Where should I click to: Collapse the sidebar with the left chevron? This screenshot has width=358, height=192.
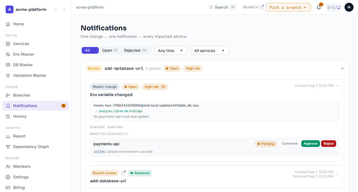[64, 9]
